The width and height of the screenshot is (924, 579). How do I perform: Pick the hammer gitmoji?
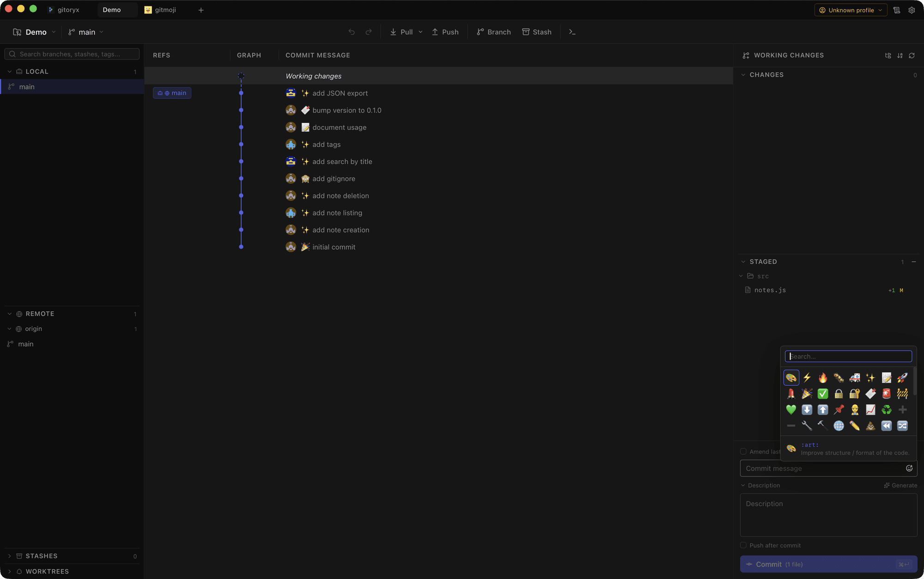823,425
